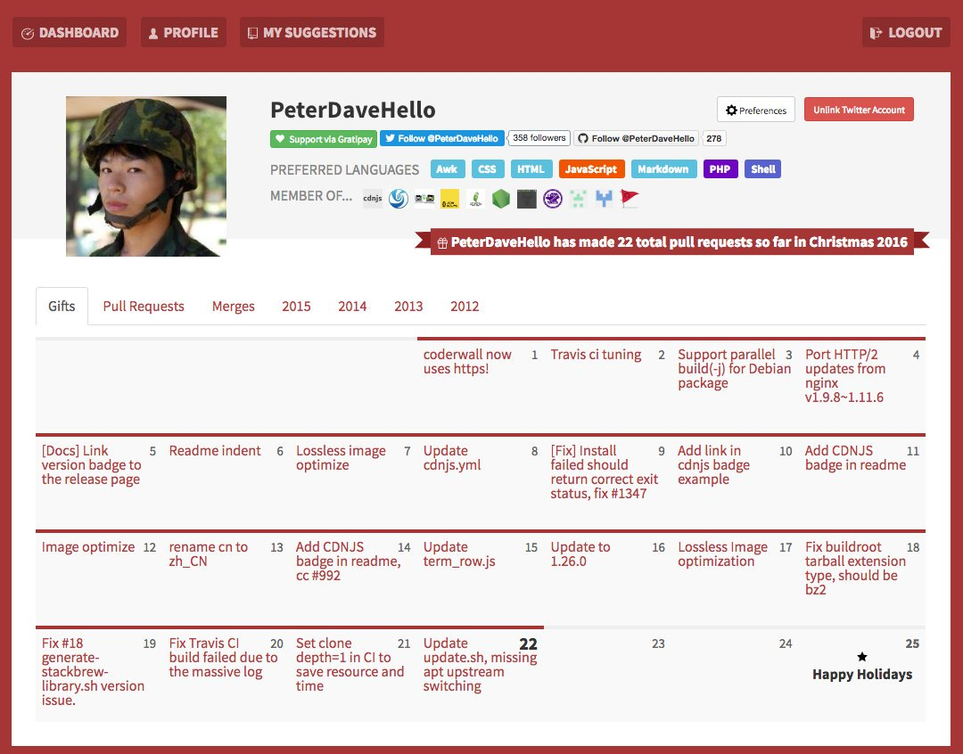The image size is (963, 754).
Task: Follow @PeterDaveHello on Twitter
Action: pos(442,139)
